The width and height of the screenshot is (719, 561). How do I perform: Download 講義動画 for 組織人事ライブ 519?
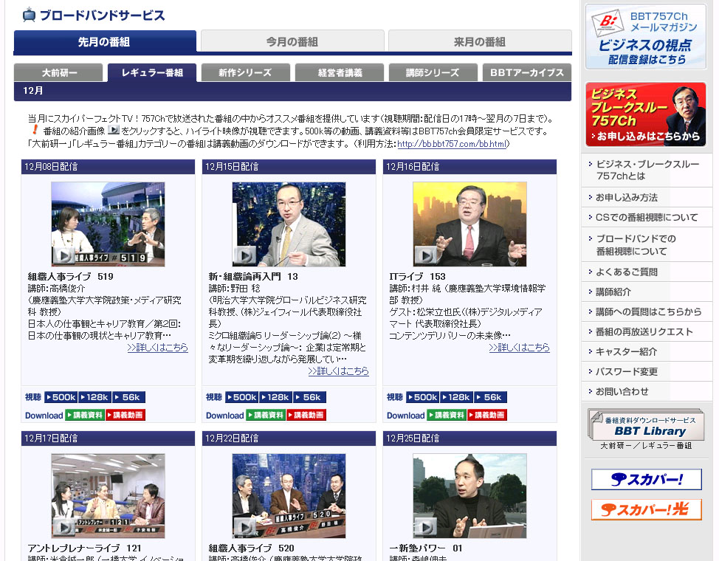click(125, 415)
